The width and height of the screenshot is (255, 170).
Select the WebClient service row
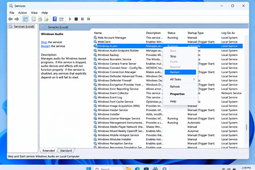(168, 42)
